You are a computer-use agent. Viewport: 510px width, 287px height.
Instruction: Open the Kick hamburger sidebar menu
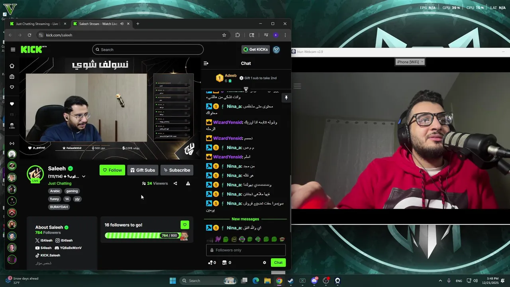coord(13,49)
